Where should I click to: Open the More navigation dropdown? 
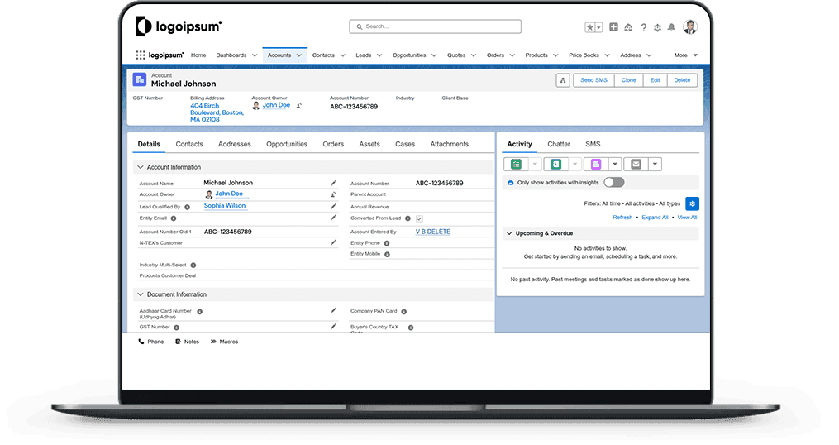pyautogui.click(x=686, y=55)
